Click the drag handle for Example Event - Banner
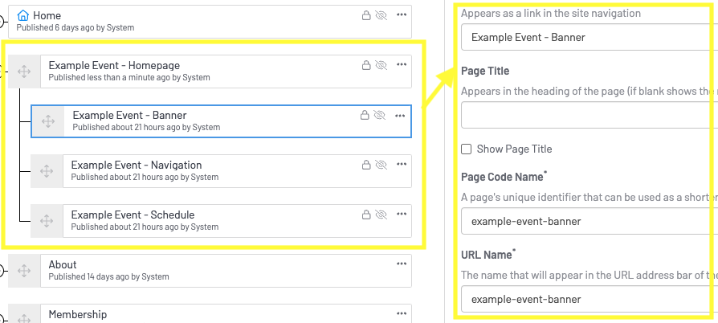 [47, 121]
